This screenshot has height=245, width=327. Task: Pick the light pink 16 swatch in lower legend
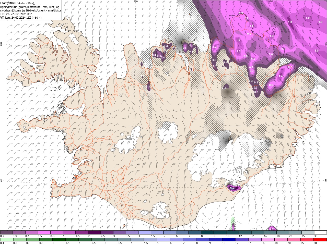[x=268, y=240]
